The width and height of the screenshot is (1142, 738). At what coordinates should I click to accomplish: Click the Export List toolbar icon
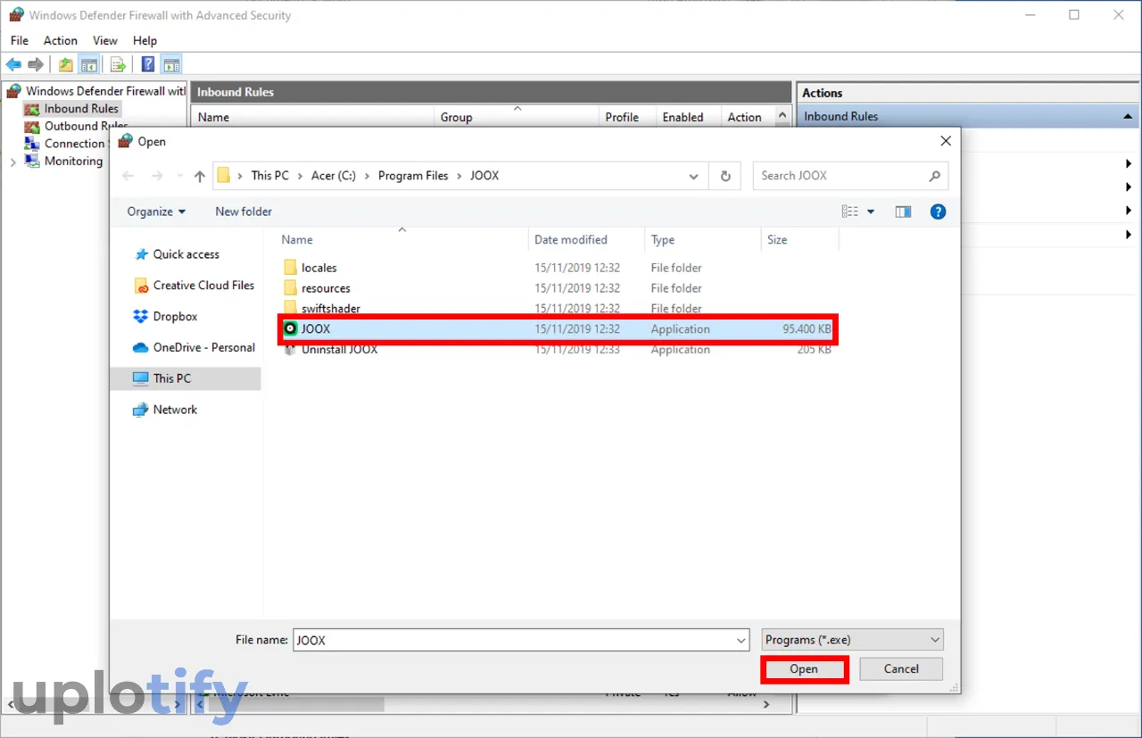click(118, 64)
